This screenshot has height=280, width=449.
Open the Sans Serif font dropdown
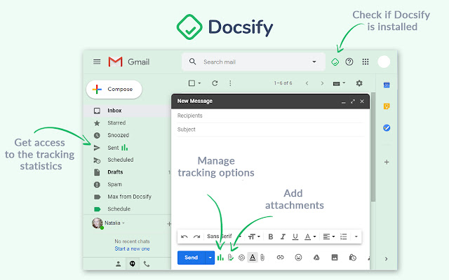(x=224, y=237)
